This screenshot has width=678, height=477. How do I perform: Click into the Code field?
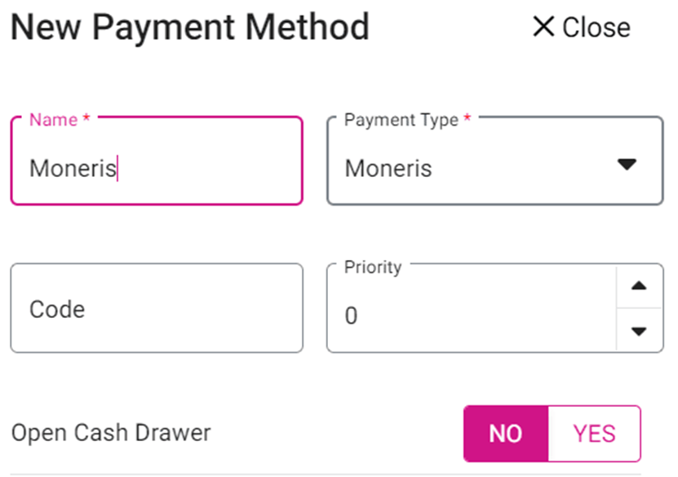(157, 308)
